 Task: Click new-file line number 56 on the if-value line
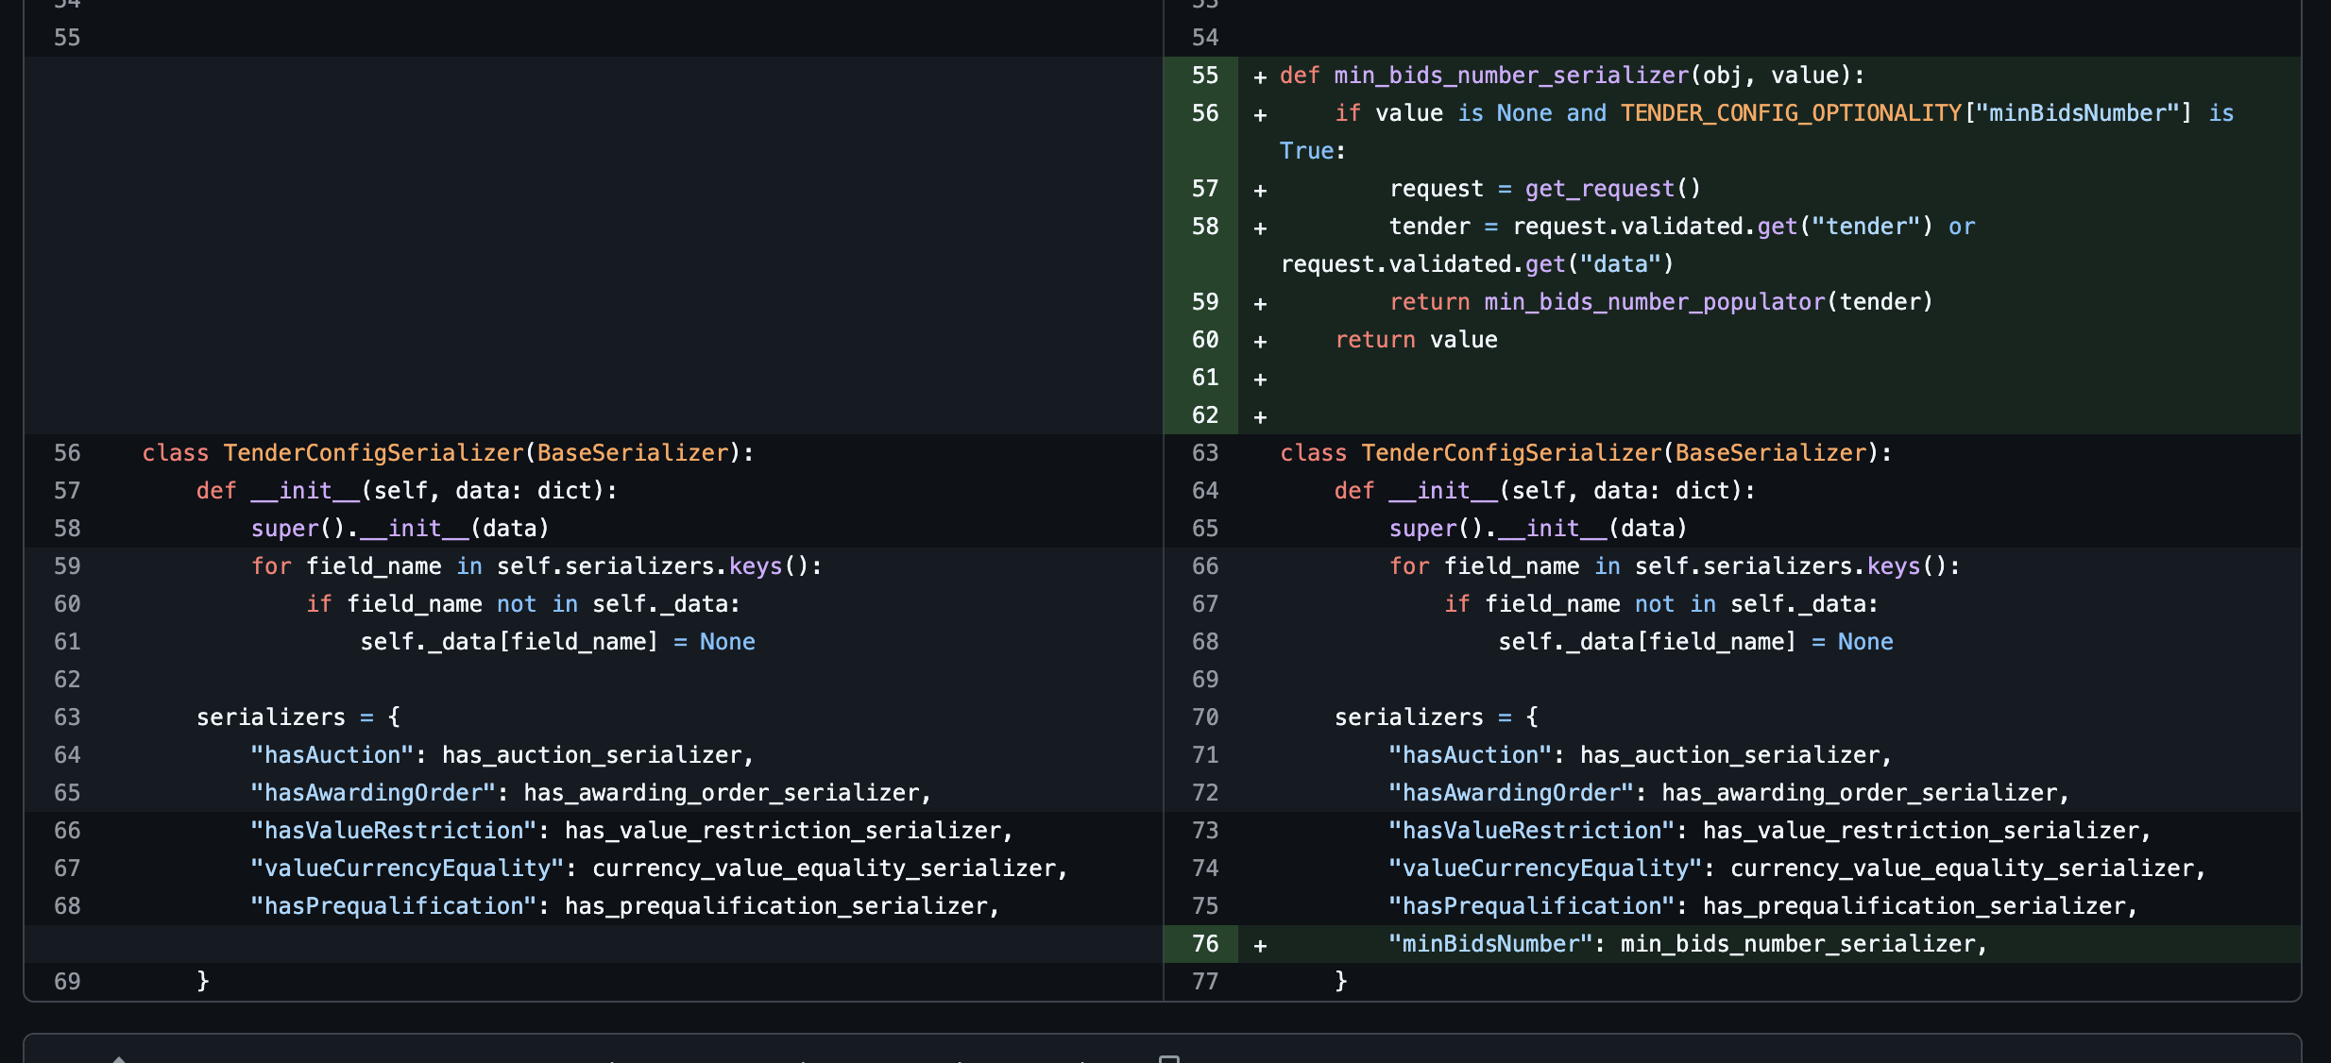1205,113
